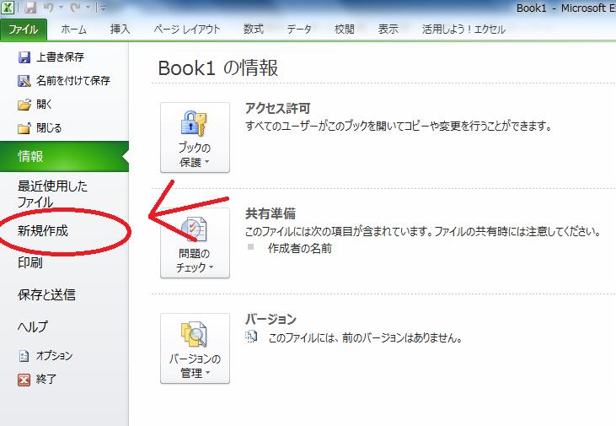Switch to the データ ribbon tab
This screenshot has width=616, height=426.
click(299, 30)
